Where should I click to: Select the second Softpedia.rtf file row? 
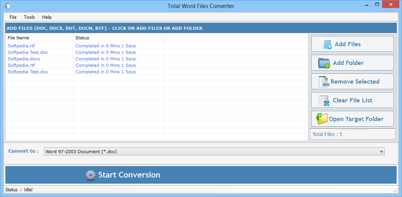157,65
